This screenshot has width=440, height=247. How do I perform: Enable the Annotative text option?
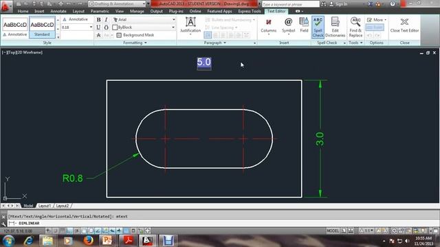[75, 19]
